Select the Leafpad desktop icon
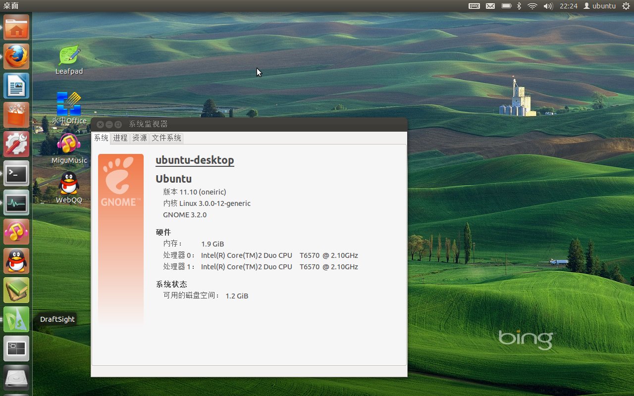This screenshot has height=396, width=634. (x=69, y=60)
